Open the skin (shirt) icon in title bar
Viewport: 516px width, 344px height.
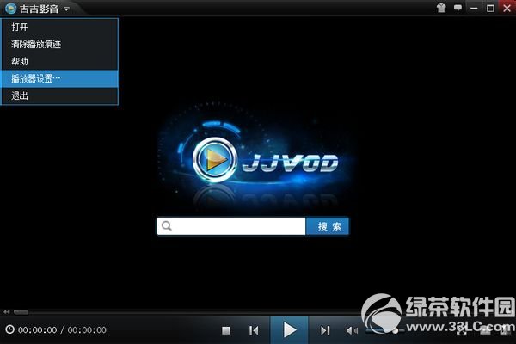(441, 8)
